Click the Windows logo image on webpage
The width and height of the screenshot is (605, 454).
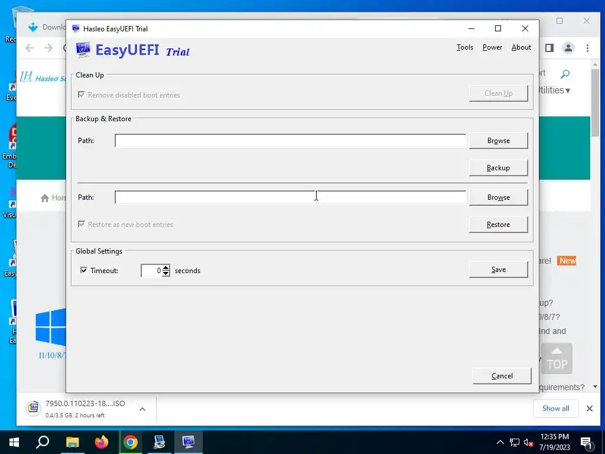[x=51, y=326]
